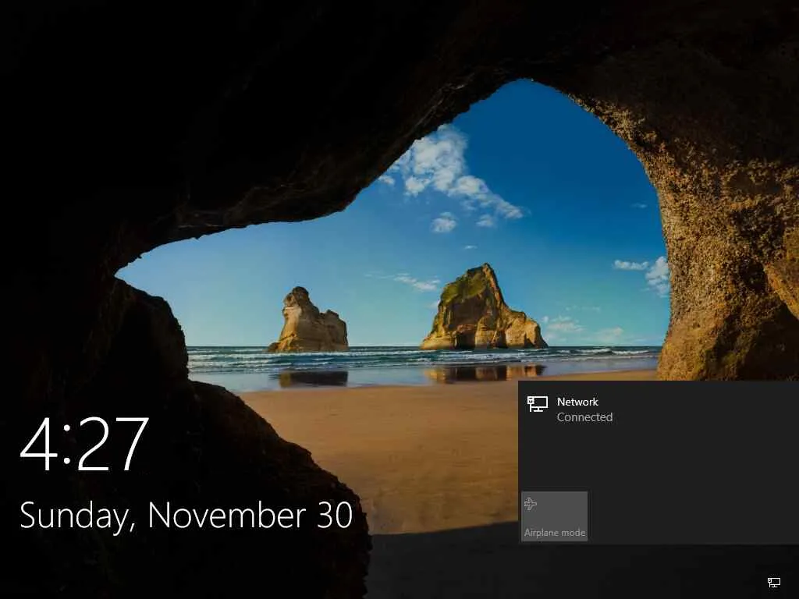Click the 4:27 lock screen clock

[x=84, y=444]
